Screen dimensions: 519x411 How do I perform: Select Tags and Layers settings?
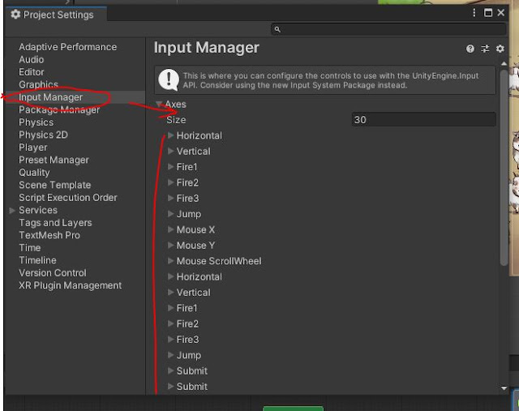click(x=55, y=223)
